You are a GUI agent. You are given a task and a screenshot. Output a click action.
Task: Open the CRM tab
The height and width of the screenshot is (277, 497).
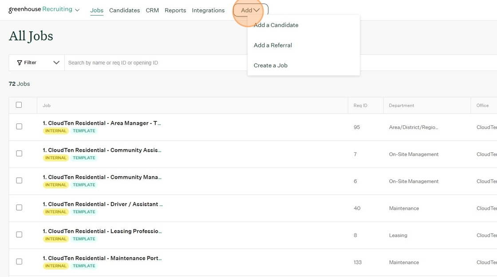152,10
